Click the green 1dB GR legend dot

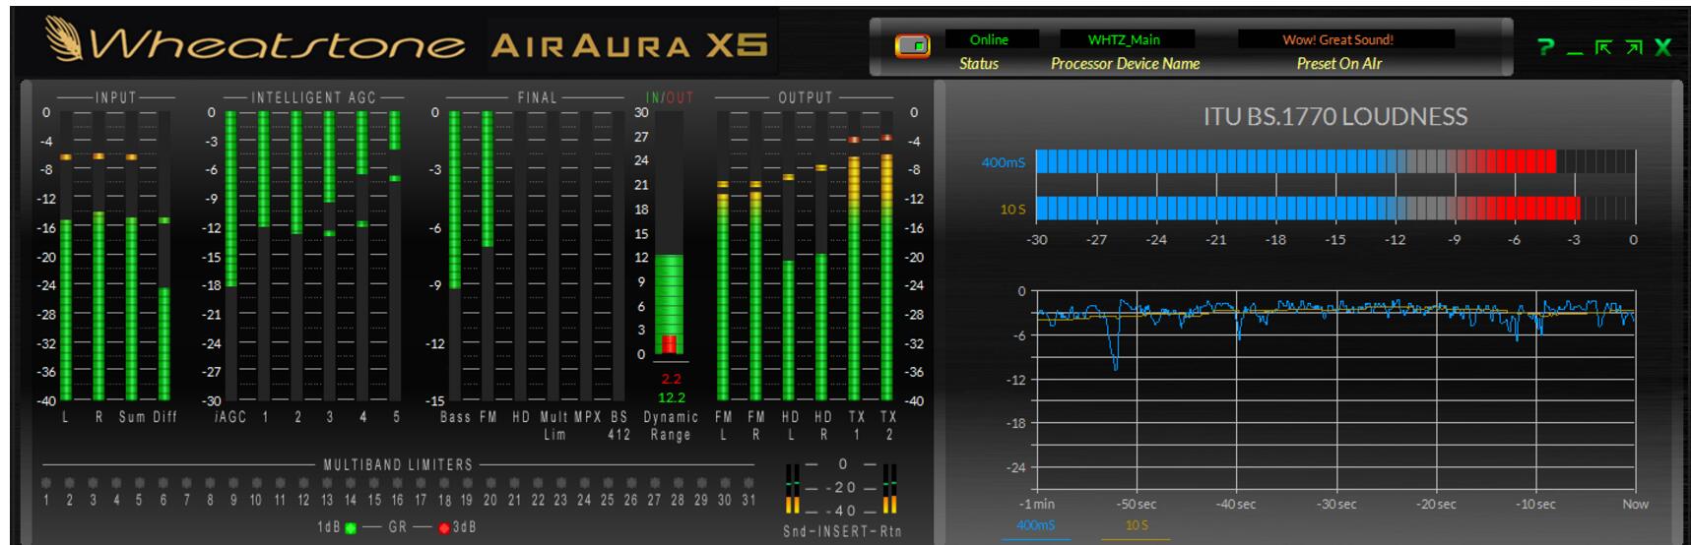351,528
